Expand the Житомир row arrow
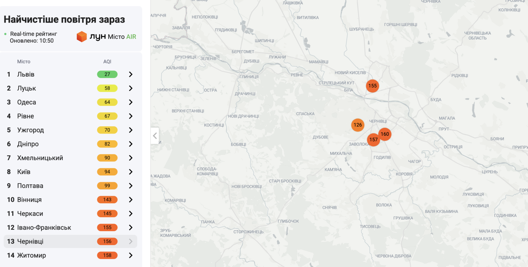 (130, 255)
